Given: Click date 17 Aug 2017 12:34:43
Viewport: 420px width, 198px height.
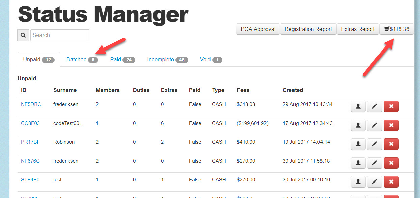Looking at the screenshot, I should coord(308,123).
